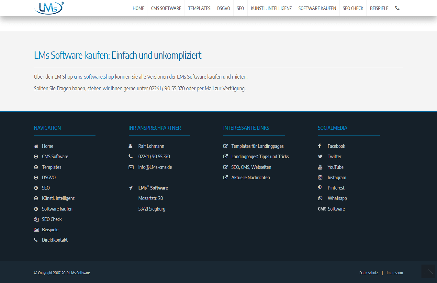Click the Pinterest icon
This screenshot has height=283, width=437.
[319, 188]
